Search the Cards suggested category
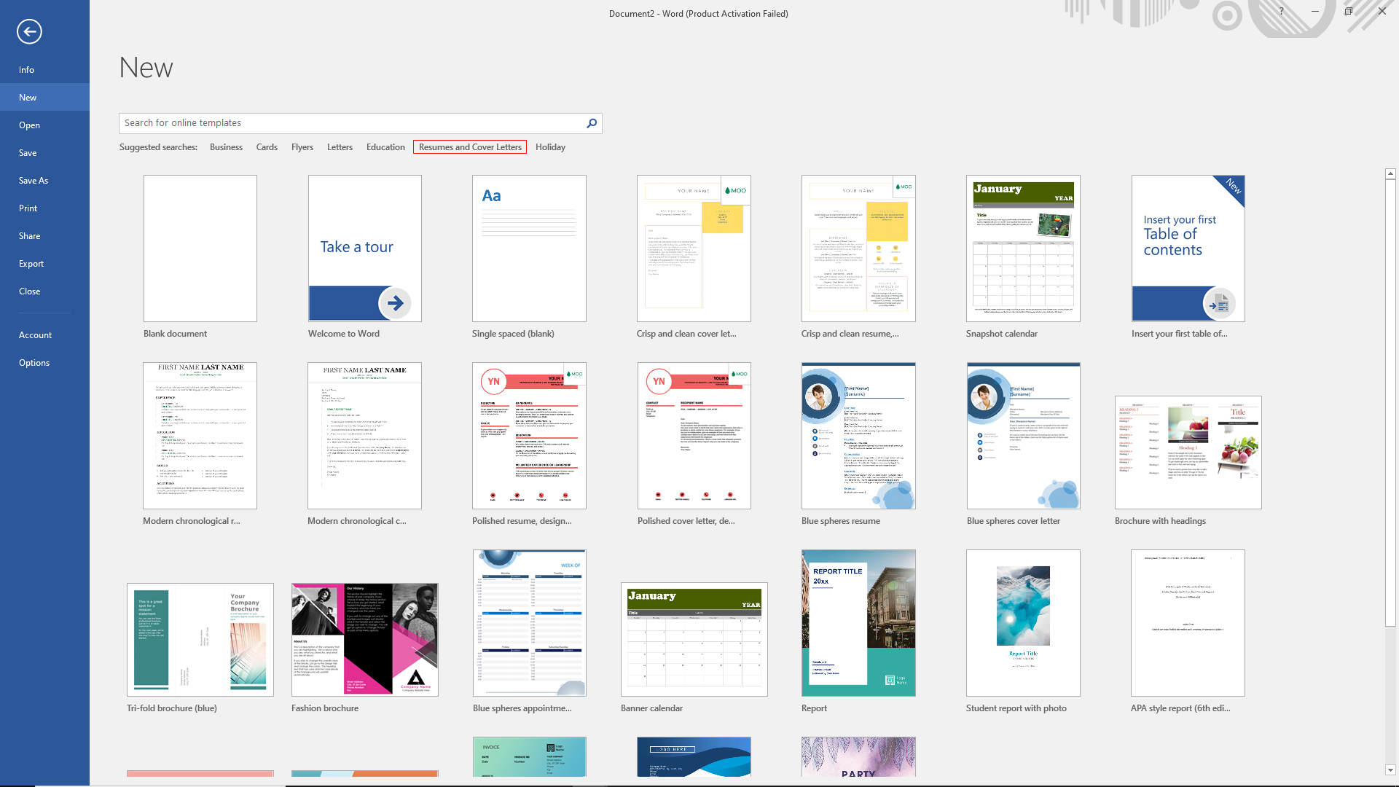The image size is (1399, 787). (x=267, y=146)
